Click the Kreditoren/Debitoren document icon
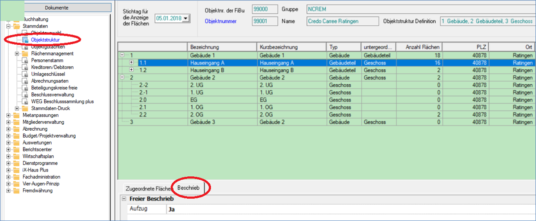This screenshot has height=221, width=536. (25, 68)
